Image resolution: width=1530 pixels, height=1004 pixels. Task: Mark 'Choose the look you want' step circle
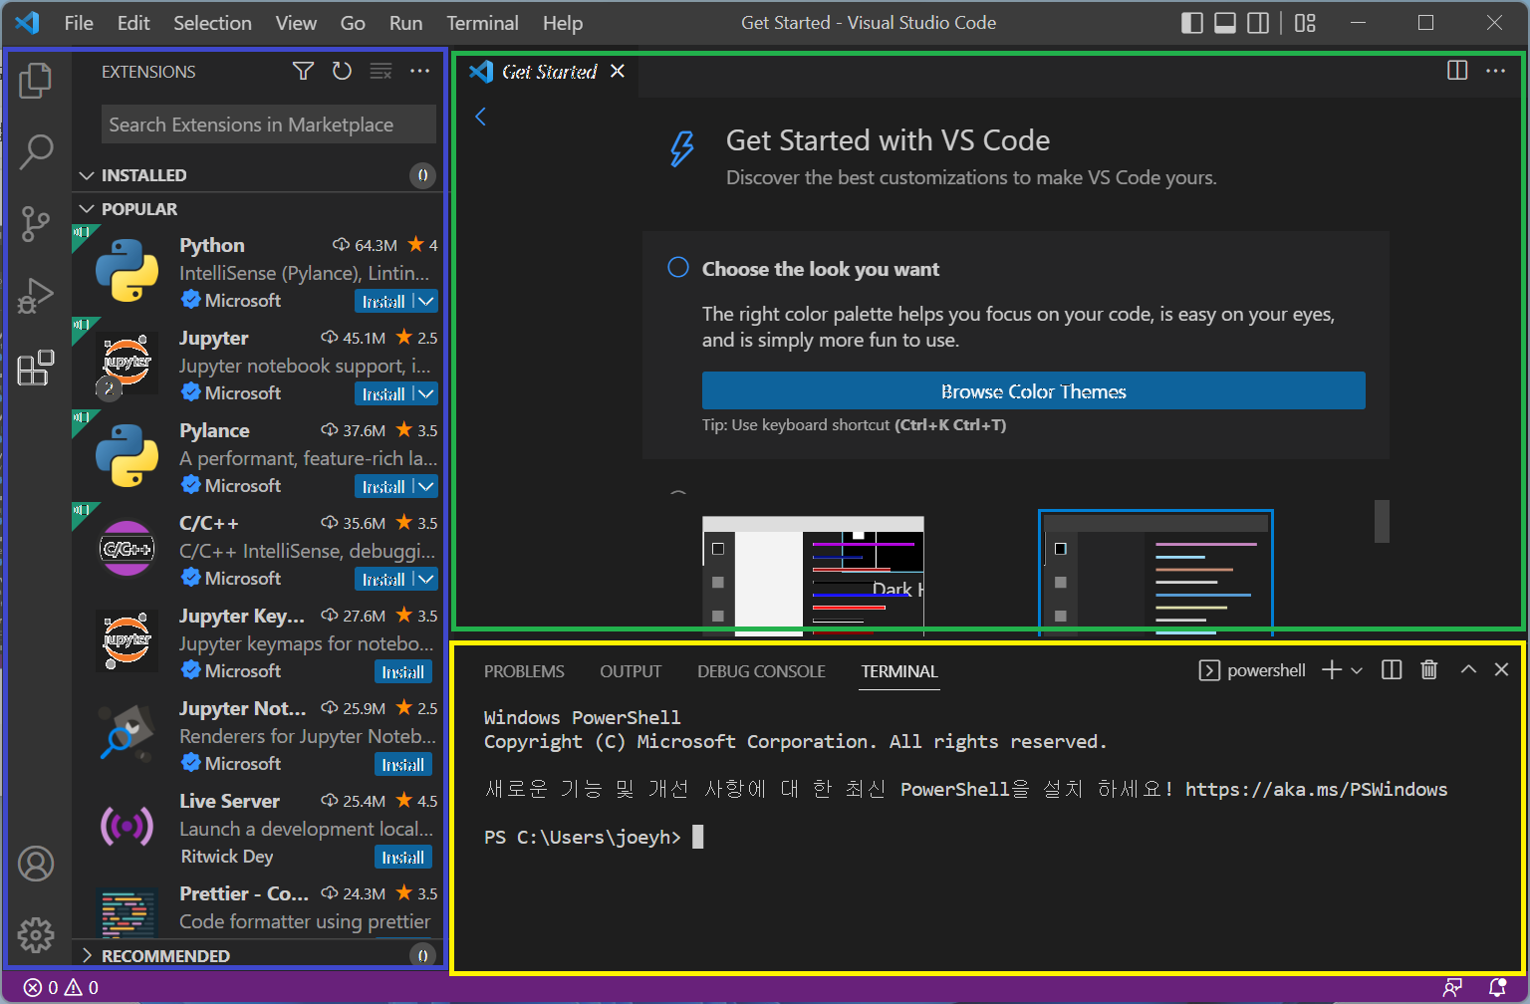[x=678, y=268]
